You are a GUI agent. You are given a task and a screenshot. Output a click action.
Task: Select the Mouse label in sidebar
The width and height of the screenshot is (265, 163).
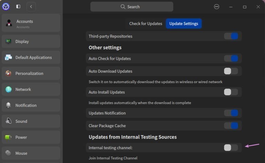click(21, 153)
